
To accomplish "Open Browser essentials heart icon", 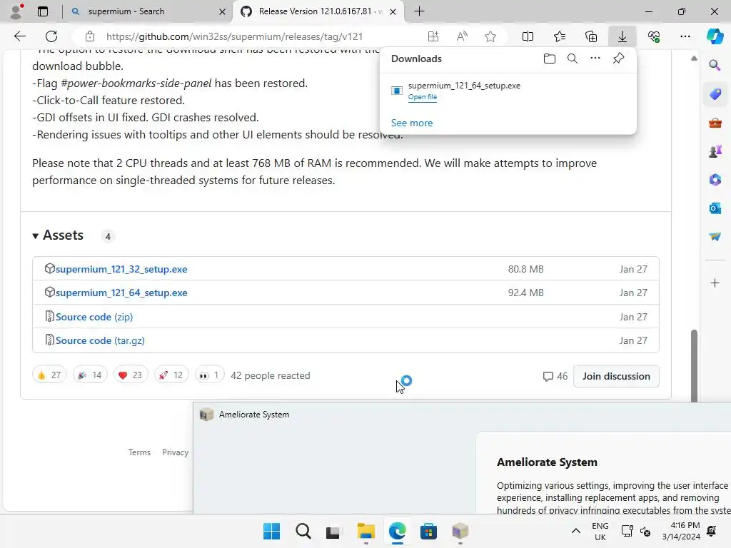I will point(654,36).
